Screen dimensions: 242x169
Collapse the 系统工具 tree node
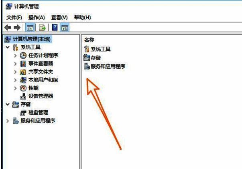[8, 47]
